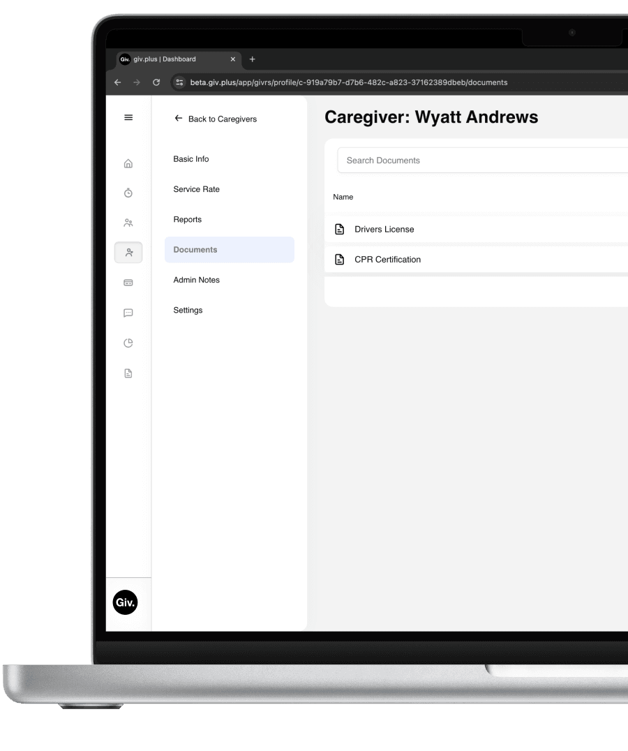Open the Admin Notes section
The image size is (628, 751).
[196, 280]
